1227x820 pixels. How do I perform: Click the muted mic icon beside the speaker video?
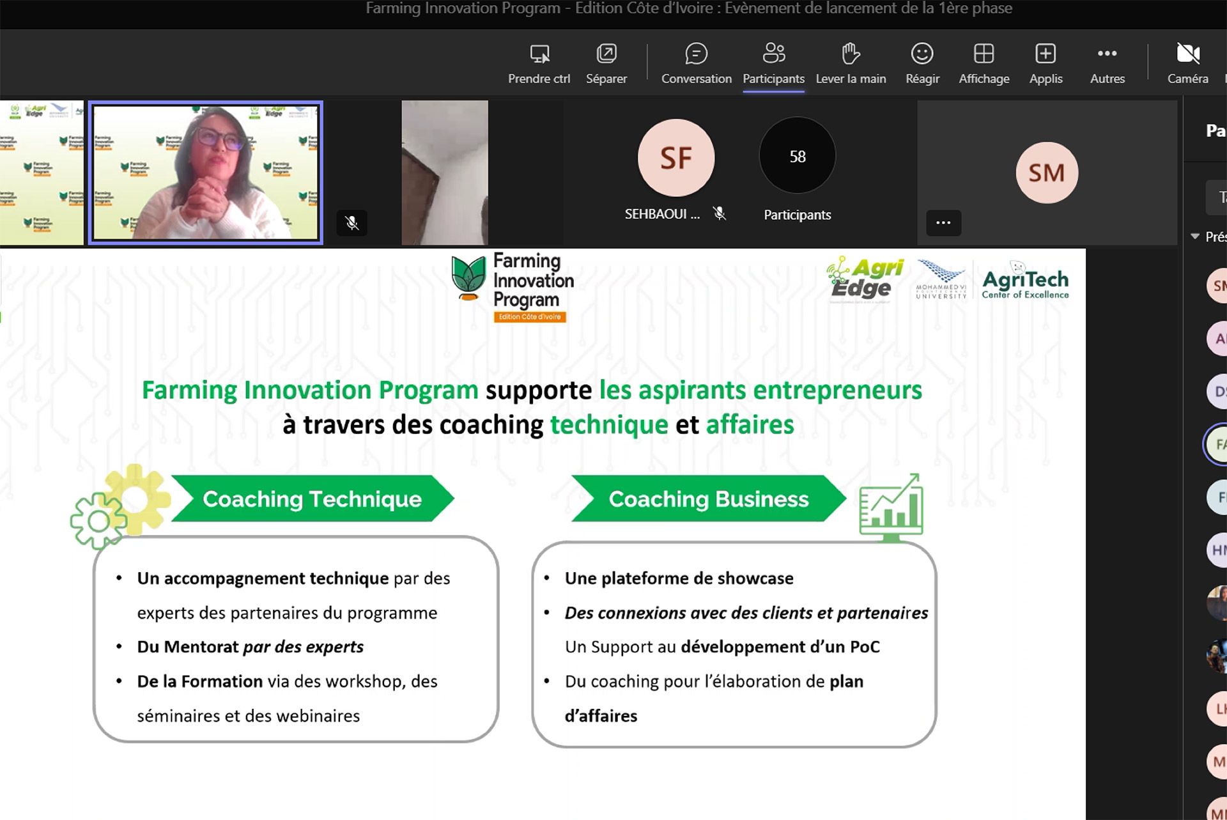pyautogui.click(x=351, y=222)
